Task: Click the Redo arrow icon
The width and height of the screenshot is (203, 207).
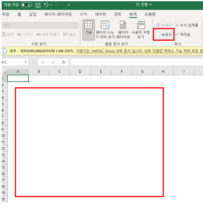Action: [58, 5]
